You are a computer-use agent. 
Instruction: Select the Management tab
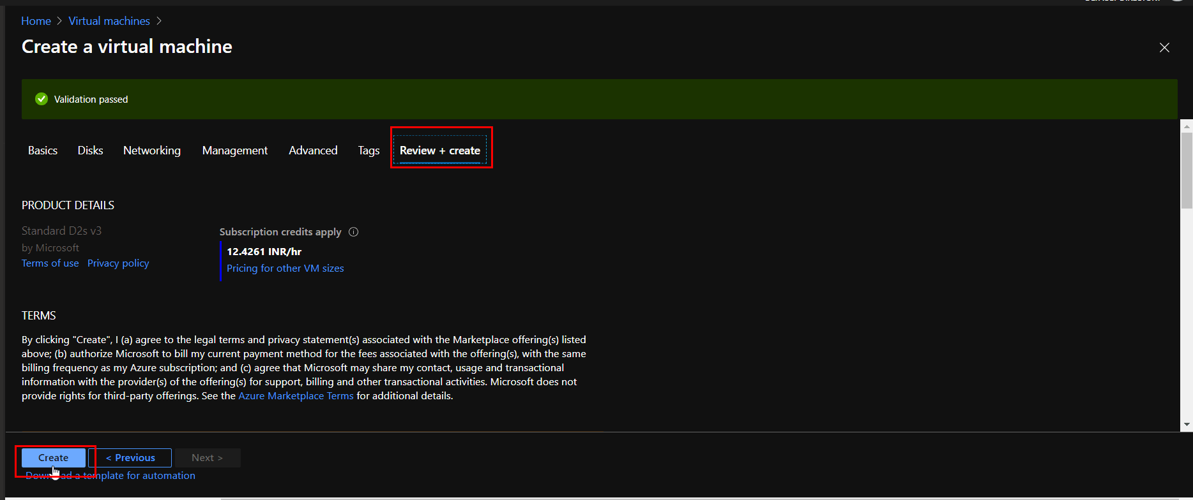click(x=234, y=151)
